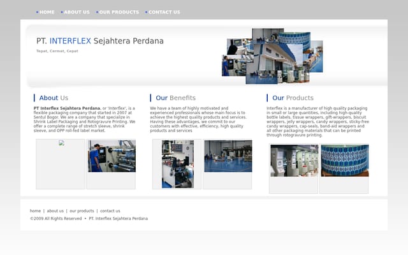Click the 'home' footer link

(35, 211)
